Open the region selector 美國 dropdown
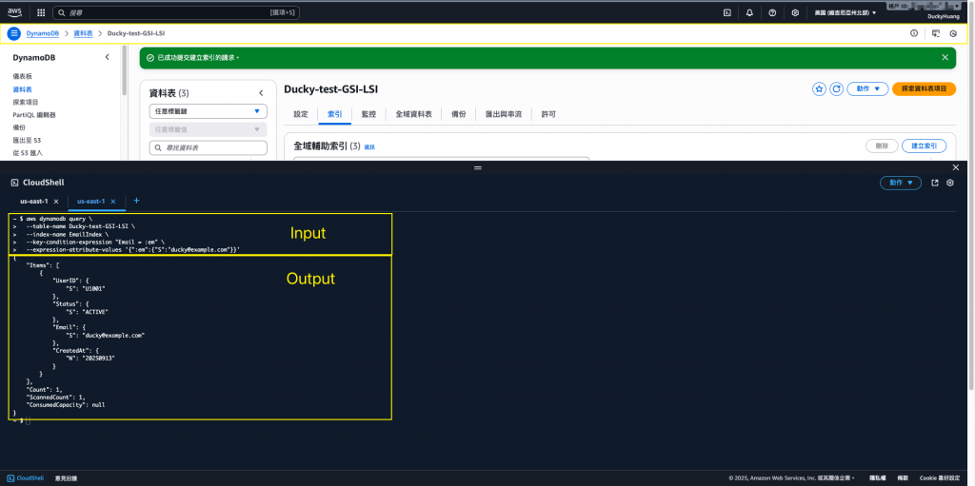This screenshot has height=486, width=975. (x=846, y=12)
